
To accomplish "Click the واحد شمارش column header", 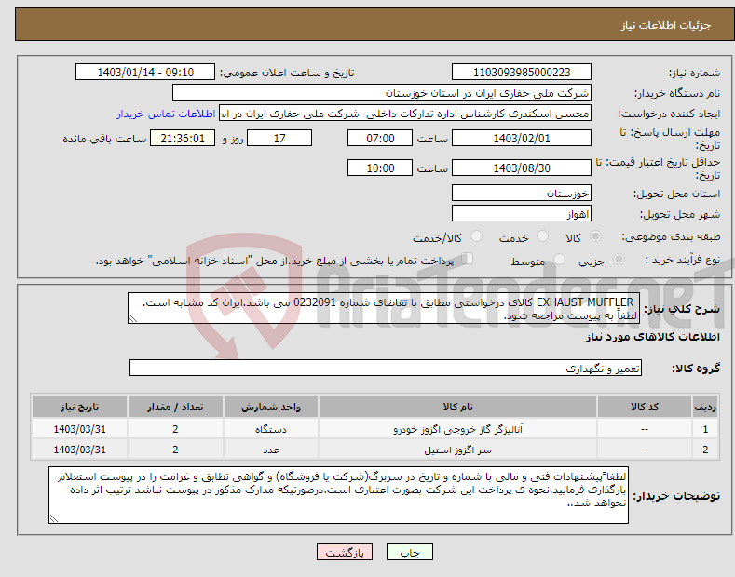I will tap(271, 407).
